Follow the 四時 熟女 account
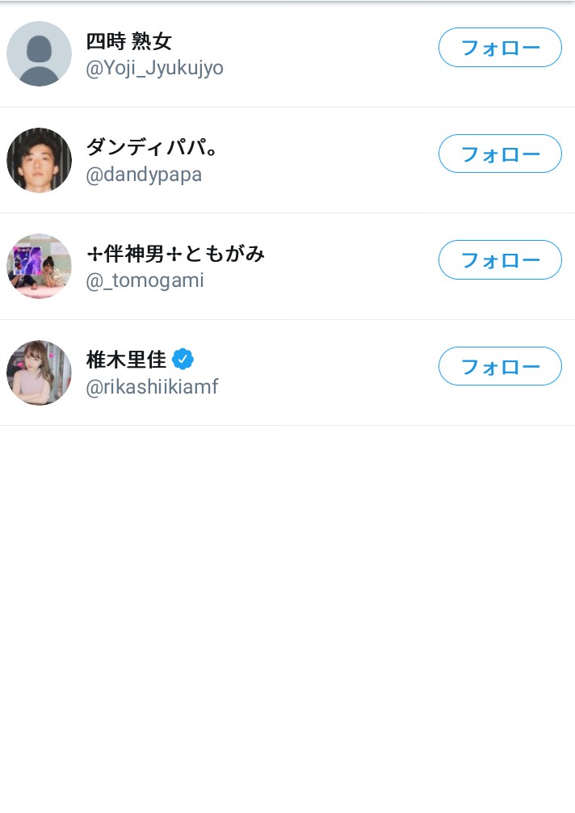The width and height of the screenshot is (575, 813). point(500,48)
